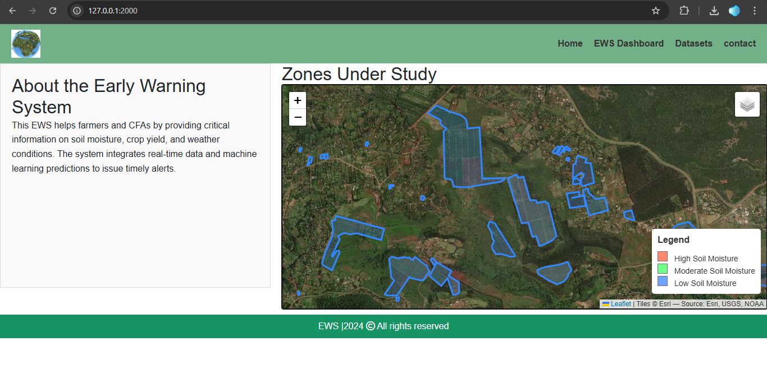Click the site information icon in address bar
Viewport: 767px width, 378px height.
pyautogui.click(x=77, y=11)
